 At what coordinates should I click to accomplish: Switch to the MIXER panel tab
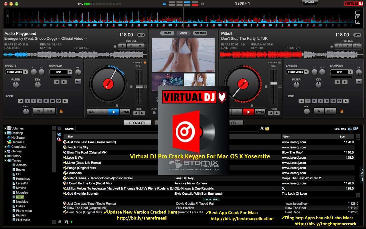click(x=167, y=33)
